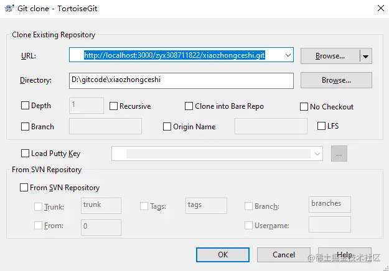Click Browse button next to Directory
Image resolution: width=389 pixels, height=271 pixels.
[x=336, y=80]
